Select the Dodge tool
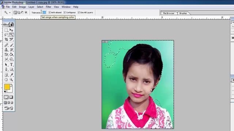Screen dimensions: 234x131 (11, 59)
